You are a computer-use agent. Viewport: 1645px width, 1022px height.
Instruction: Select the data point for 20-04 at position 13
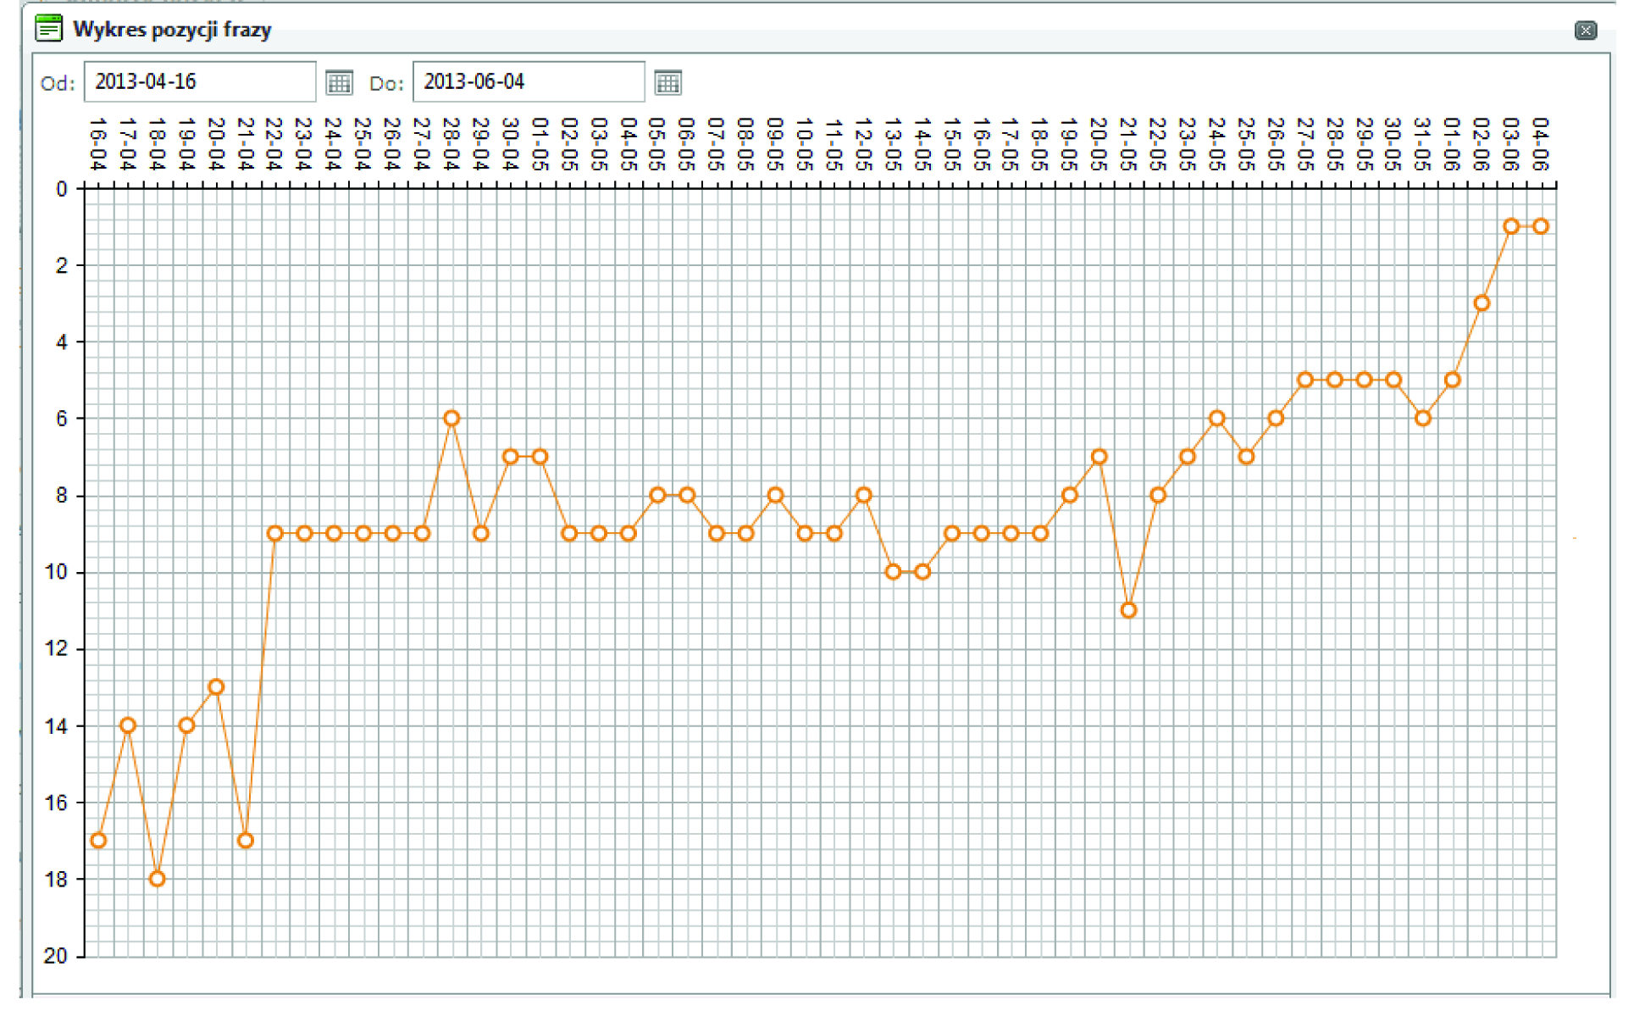point(216,686)
